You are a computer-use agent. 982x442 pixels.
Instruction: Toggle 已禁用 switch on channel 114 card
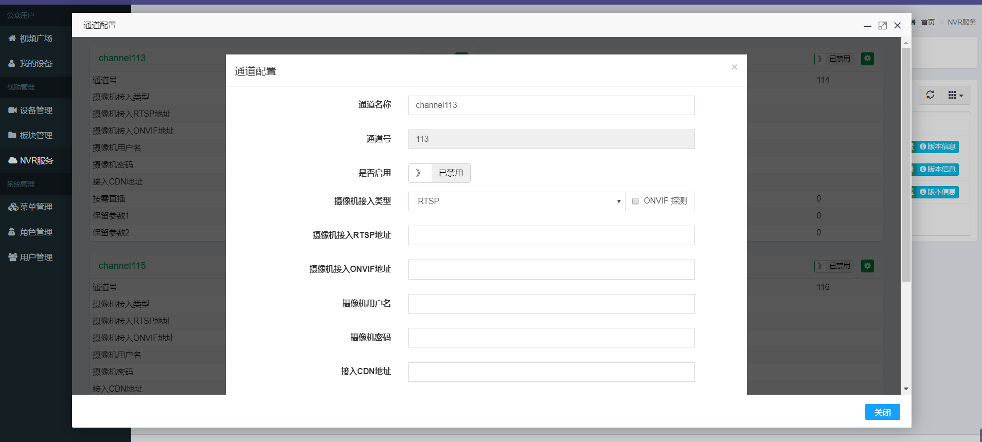(x=833, y=59)
